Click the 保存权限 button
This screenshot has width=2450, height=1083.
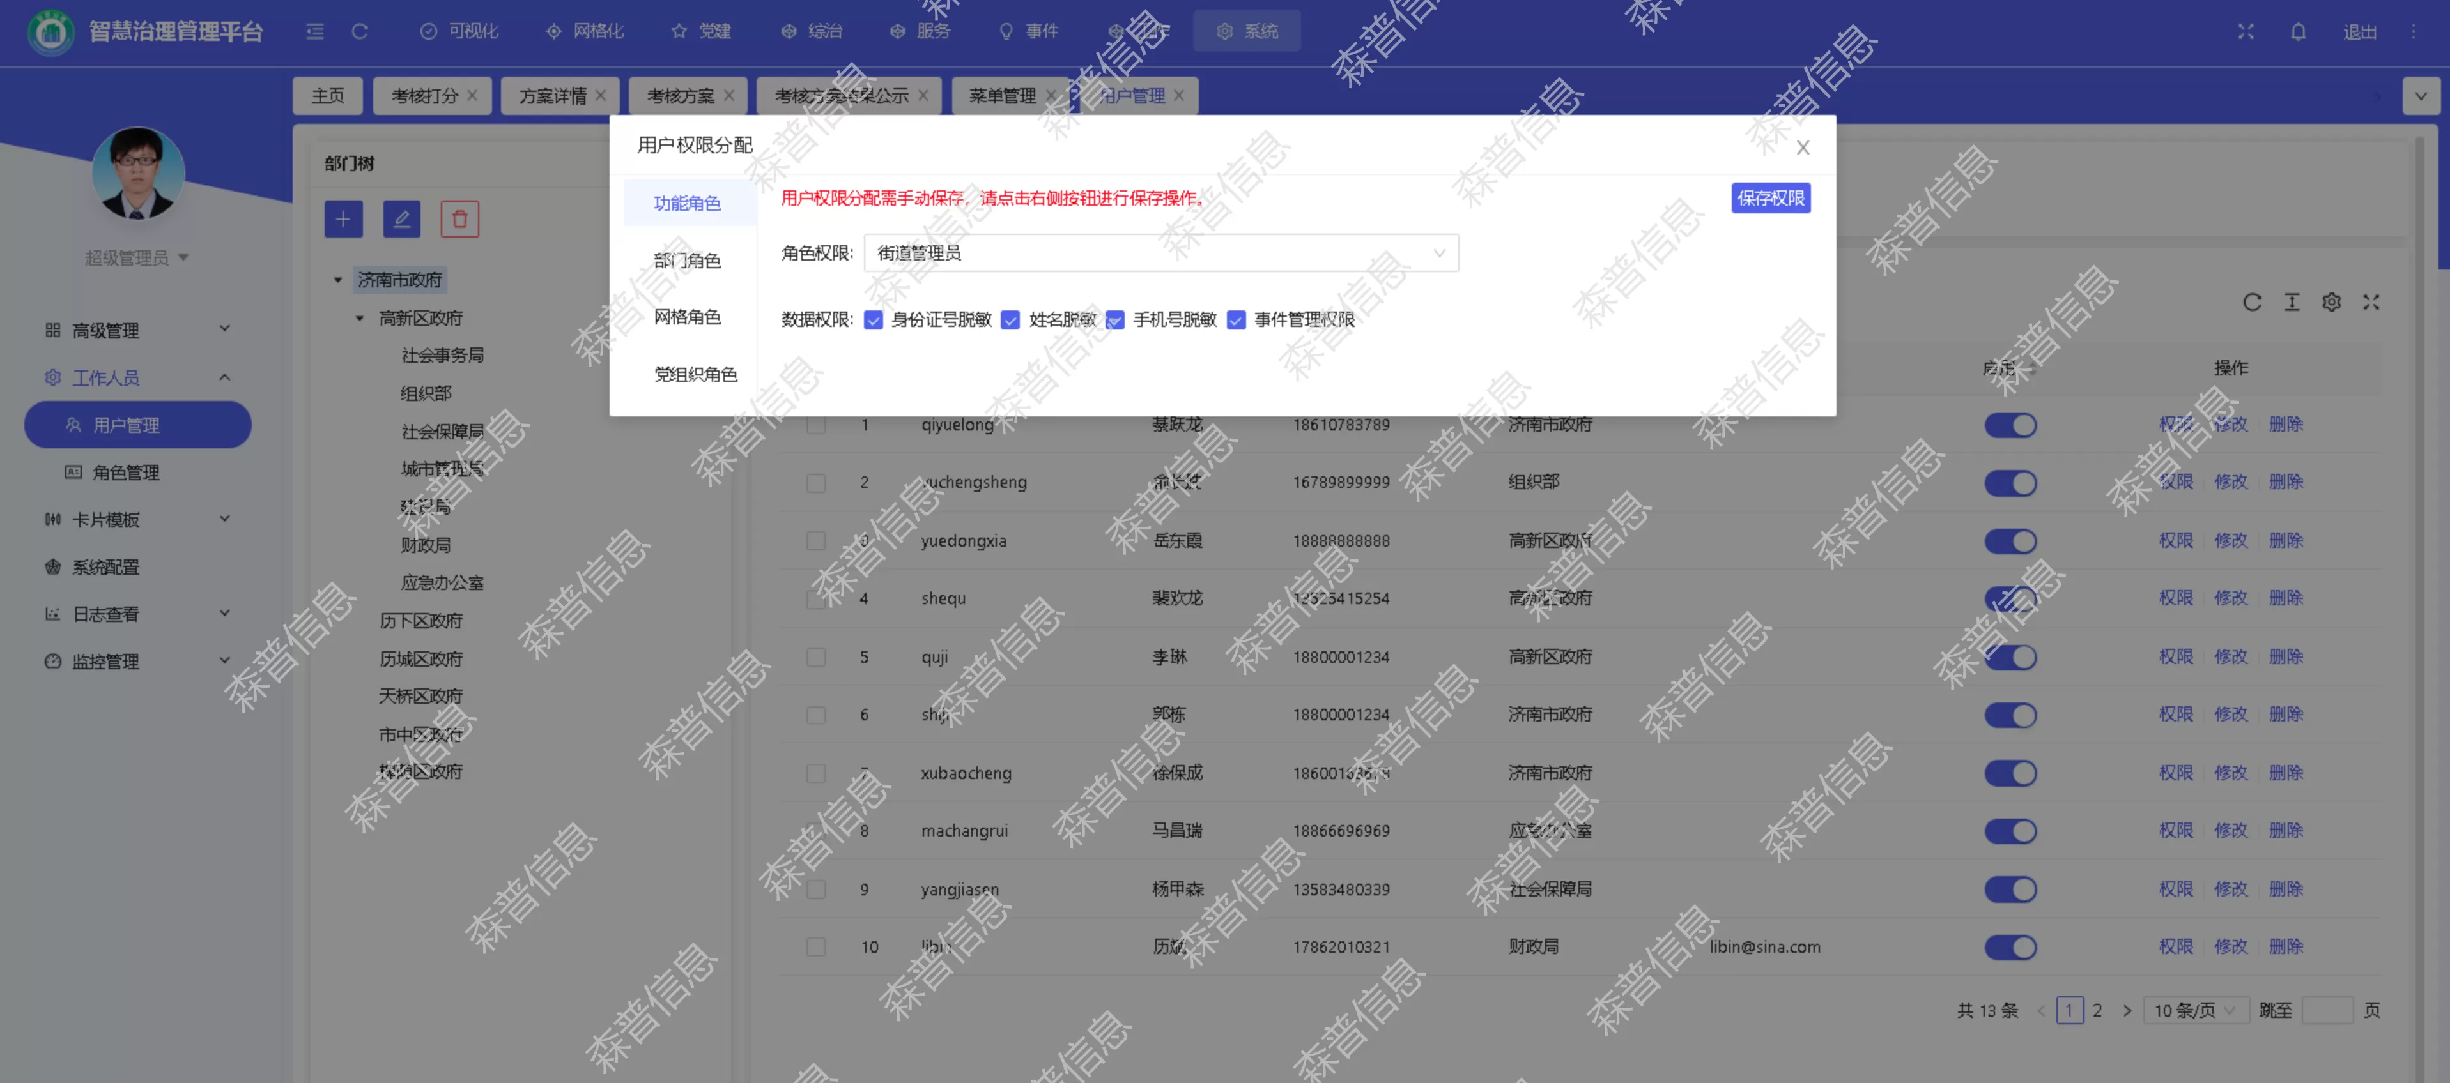click(x=1770, y=197)
